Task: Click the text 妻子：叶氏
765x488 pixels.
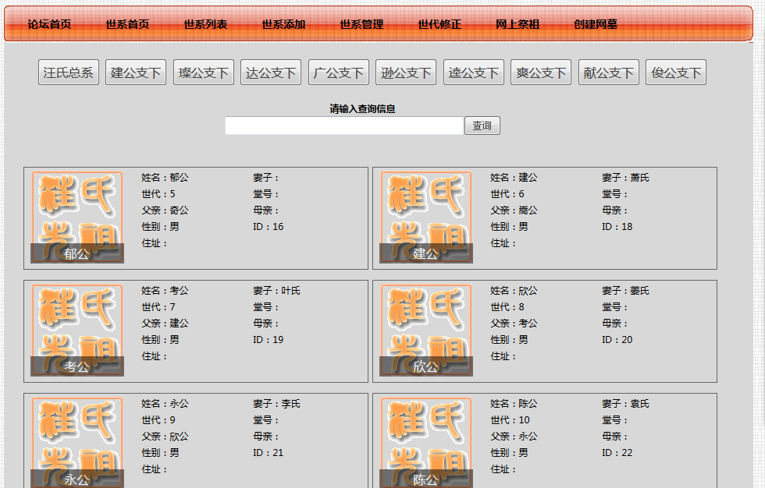Action: coord(276,291)
